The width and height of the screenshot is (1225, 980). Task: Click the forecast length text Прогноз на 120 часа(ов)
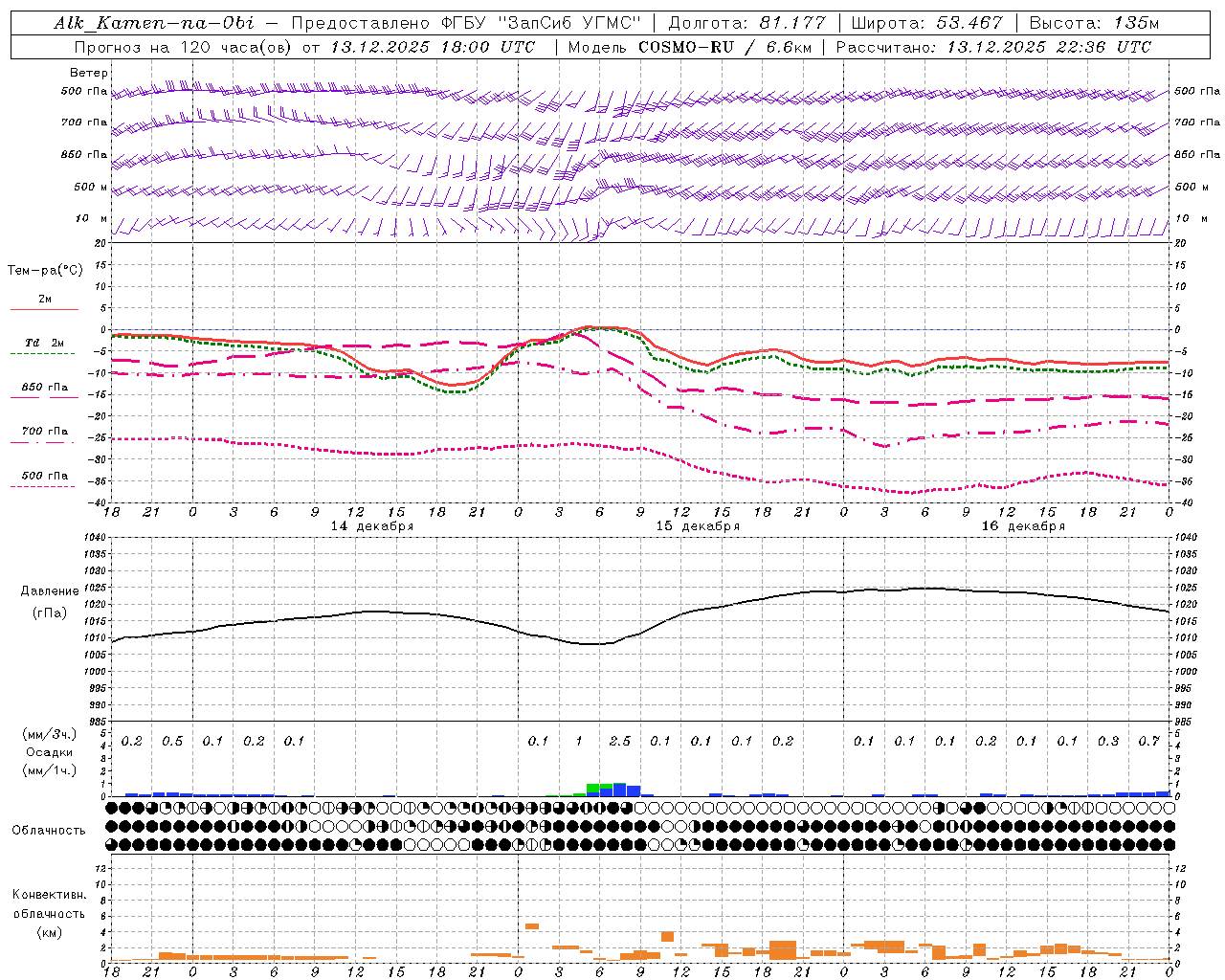pyautogui.click(x=182, y=47)
